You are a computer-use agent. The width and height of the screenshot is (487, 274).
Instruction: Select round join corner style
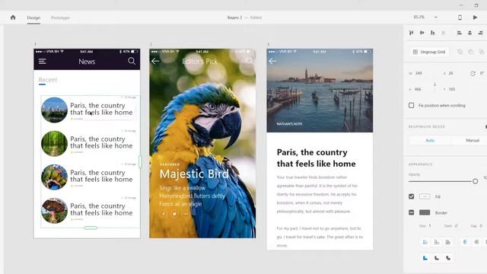(437, 258)
